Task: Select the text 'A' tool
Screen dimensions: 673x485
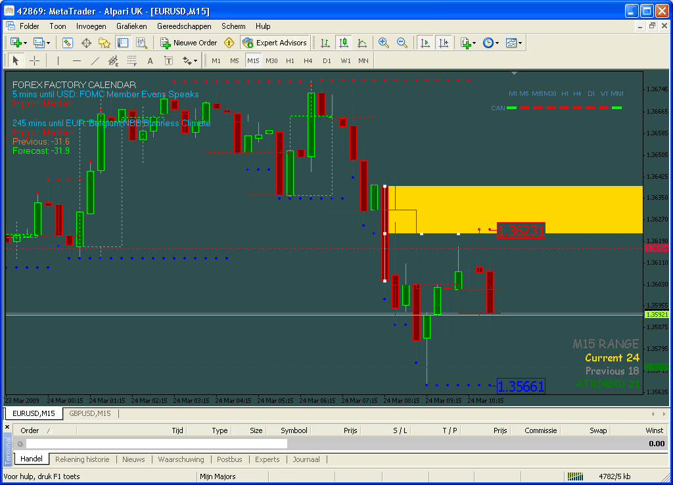Action: coord(151,60)
